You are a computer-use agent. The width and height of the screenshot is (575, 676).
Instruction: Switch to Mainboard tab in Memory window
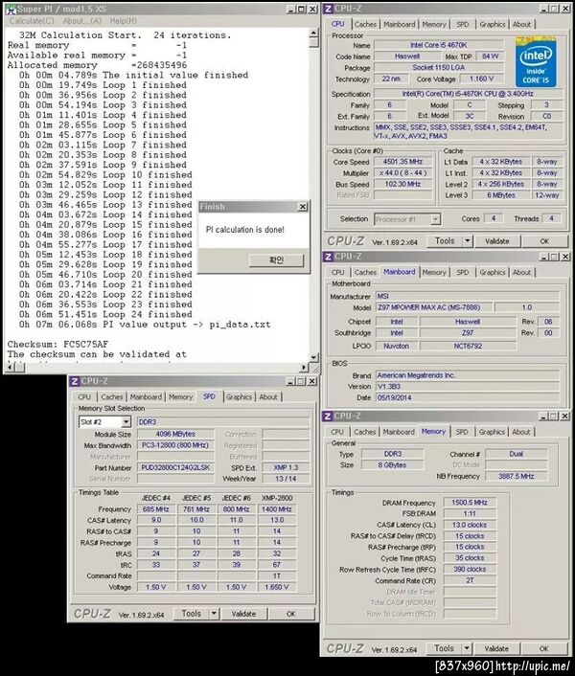(399, 432)
